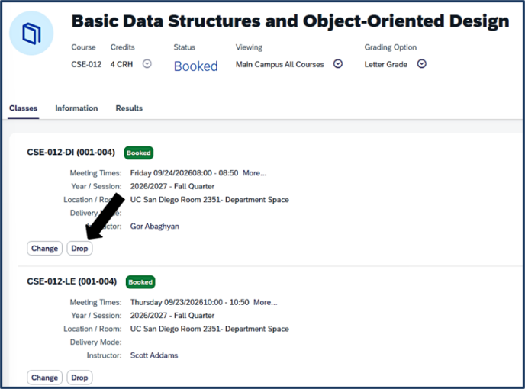This screenshot has height=389, width=525.
Task: Switch to the Results tab
Action: 129,108
